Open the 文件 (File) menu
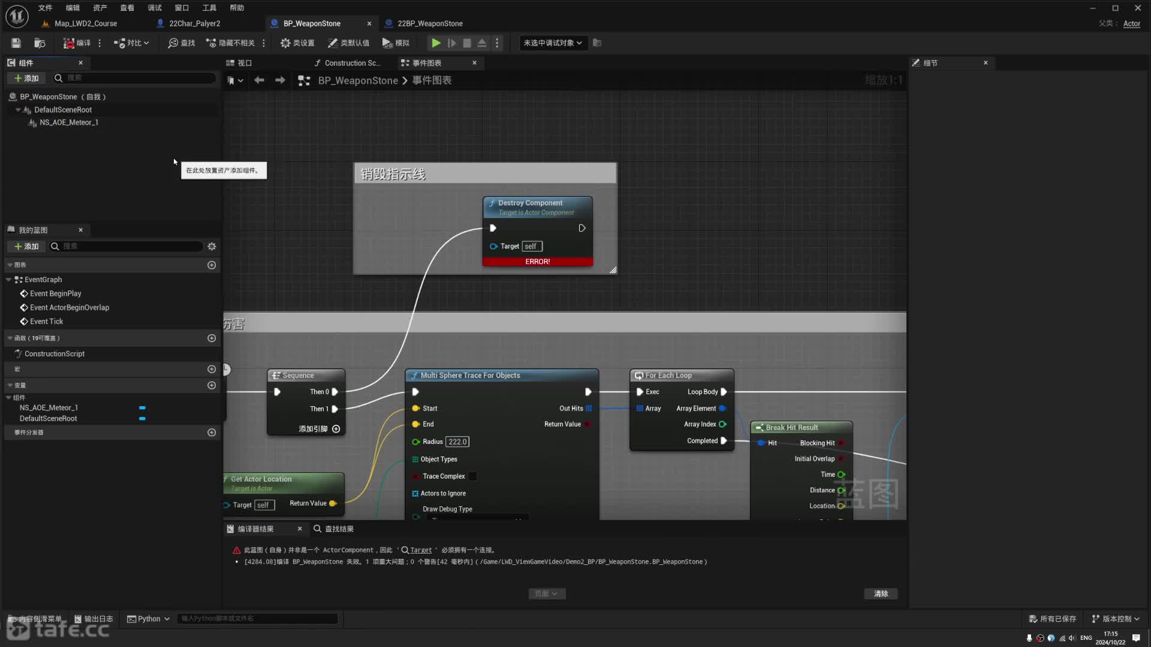Screen dimensions: 1151x647 pyautogui.click(x=45, y=8)
